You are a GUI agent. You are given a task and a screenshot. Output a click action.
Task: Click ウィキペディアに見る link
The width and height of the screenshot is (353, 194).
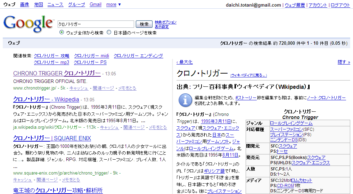pyautogui.click(x=248, y=75)
